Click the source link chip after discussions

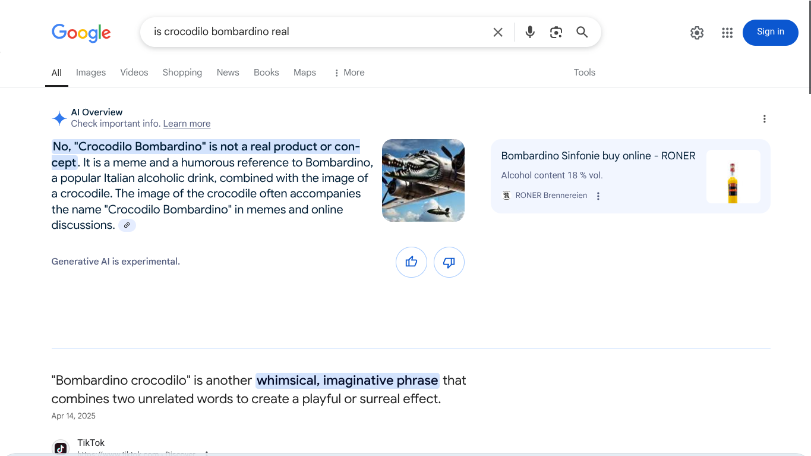[x=127, y=225]
